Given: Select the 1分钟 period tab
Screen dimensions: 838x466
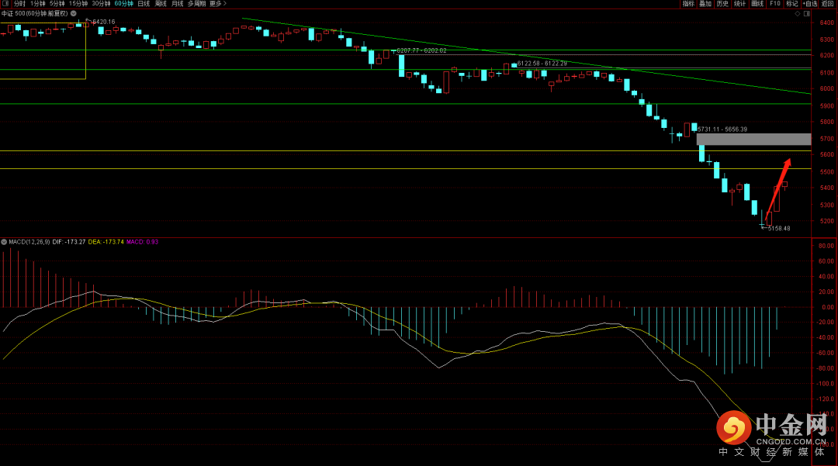Looking at the screenshot, I should [x=37, y=4].
